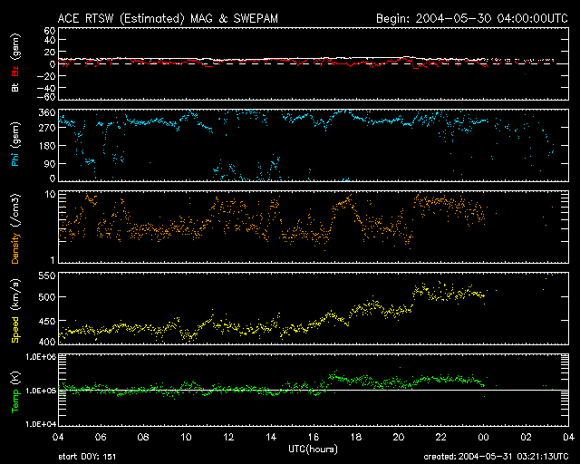Select the '(km/s)' speed unit text
Viewport: 580px width, 464px height.
click(15, 295)
